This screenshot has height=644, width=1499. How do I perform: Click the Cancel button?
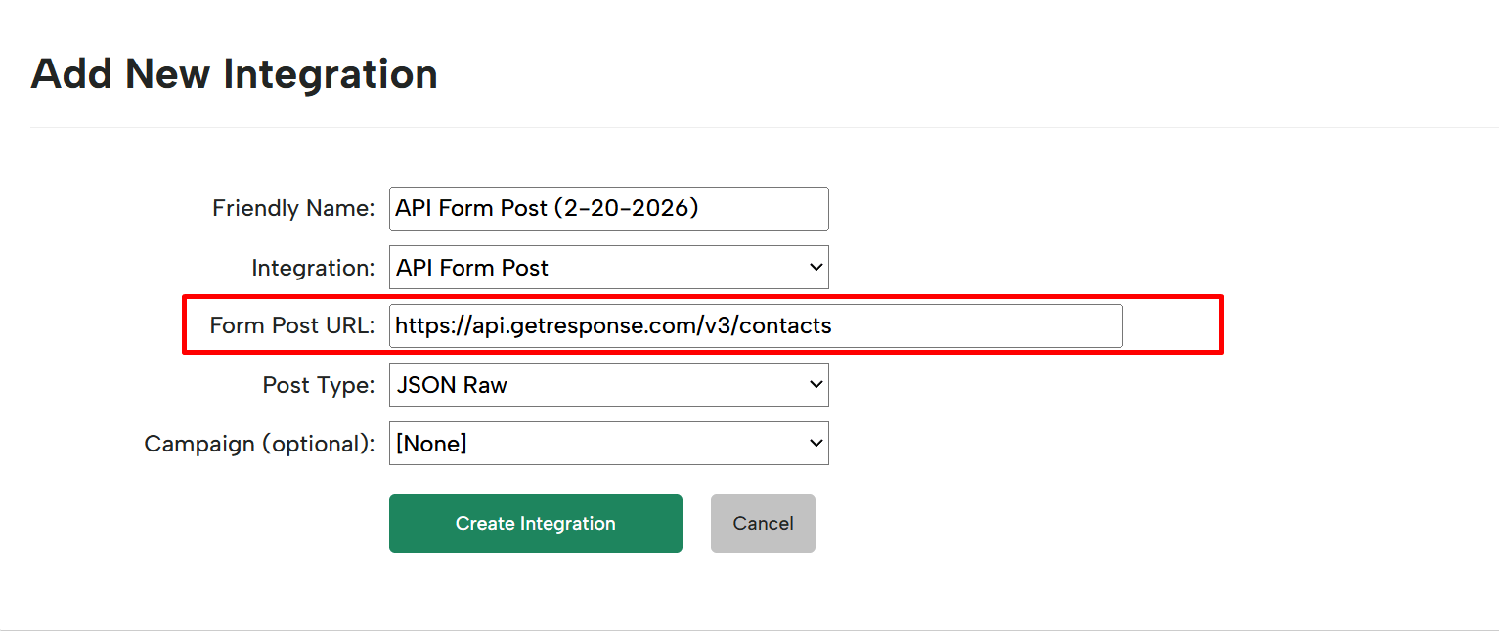[x=762, y=523]
